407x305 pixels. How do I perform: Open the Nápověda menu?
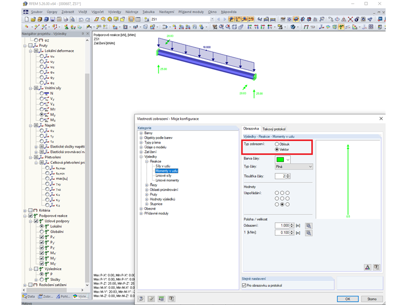(229, 12)
